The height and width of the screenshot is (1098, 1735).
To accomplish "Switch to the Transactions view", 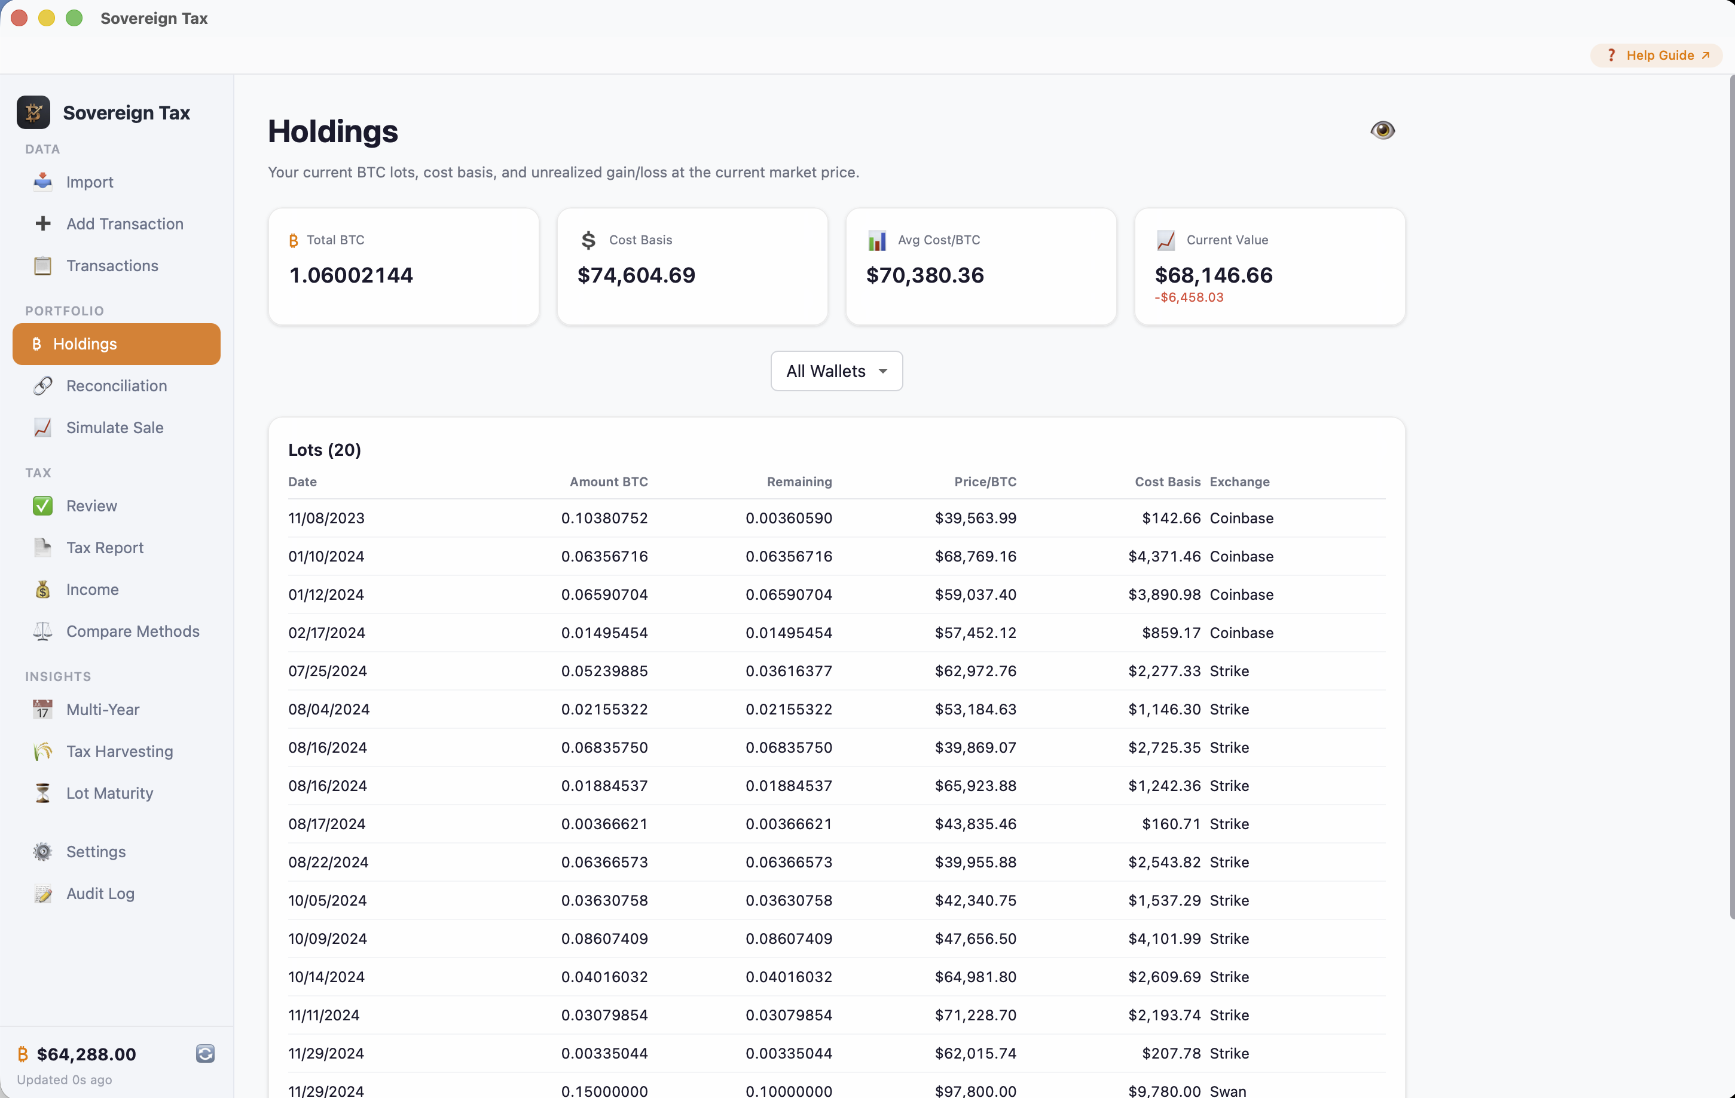I will 112,266.
